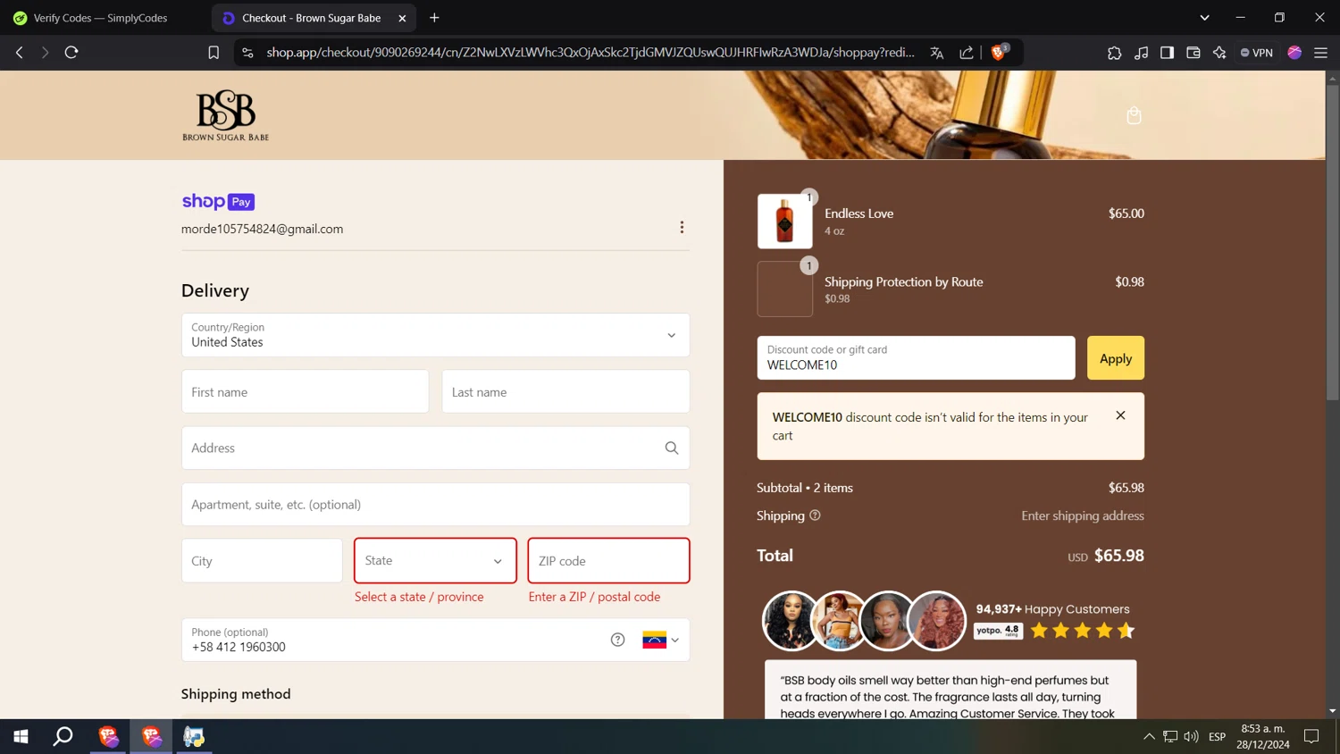The height and width of the screenshot is (754, 1340).
Task: Open the browser profile avatar
Action: coord(1294,53)
